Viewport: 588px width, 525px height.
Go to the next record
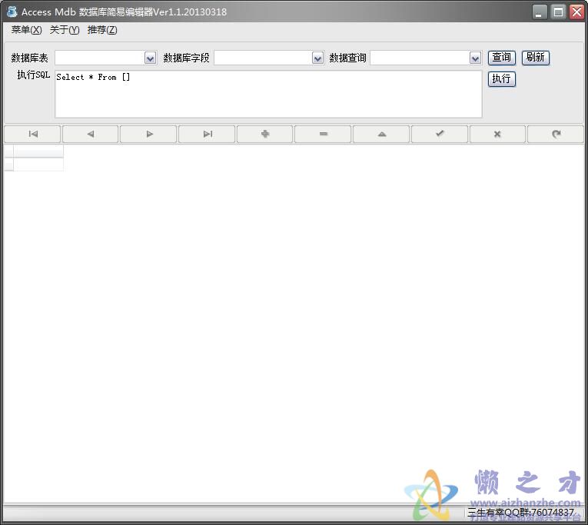click(149, 134)
